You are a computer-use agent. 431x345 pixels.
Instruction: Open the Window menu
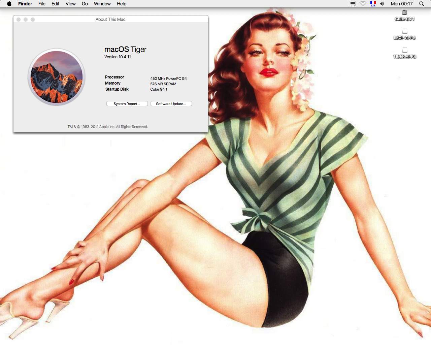point(102,4)
